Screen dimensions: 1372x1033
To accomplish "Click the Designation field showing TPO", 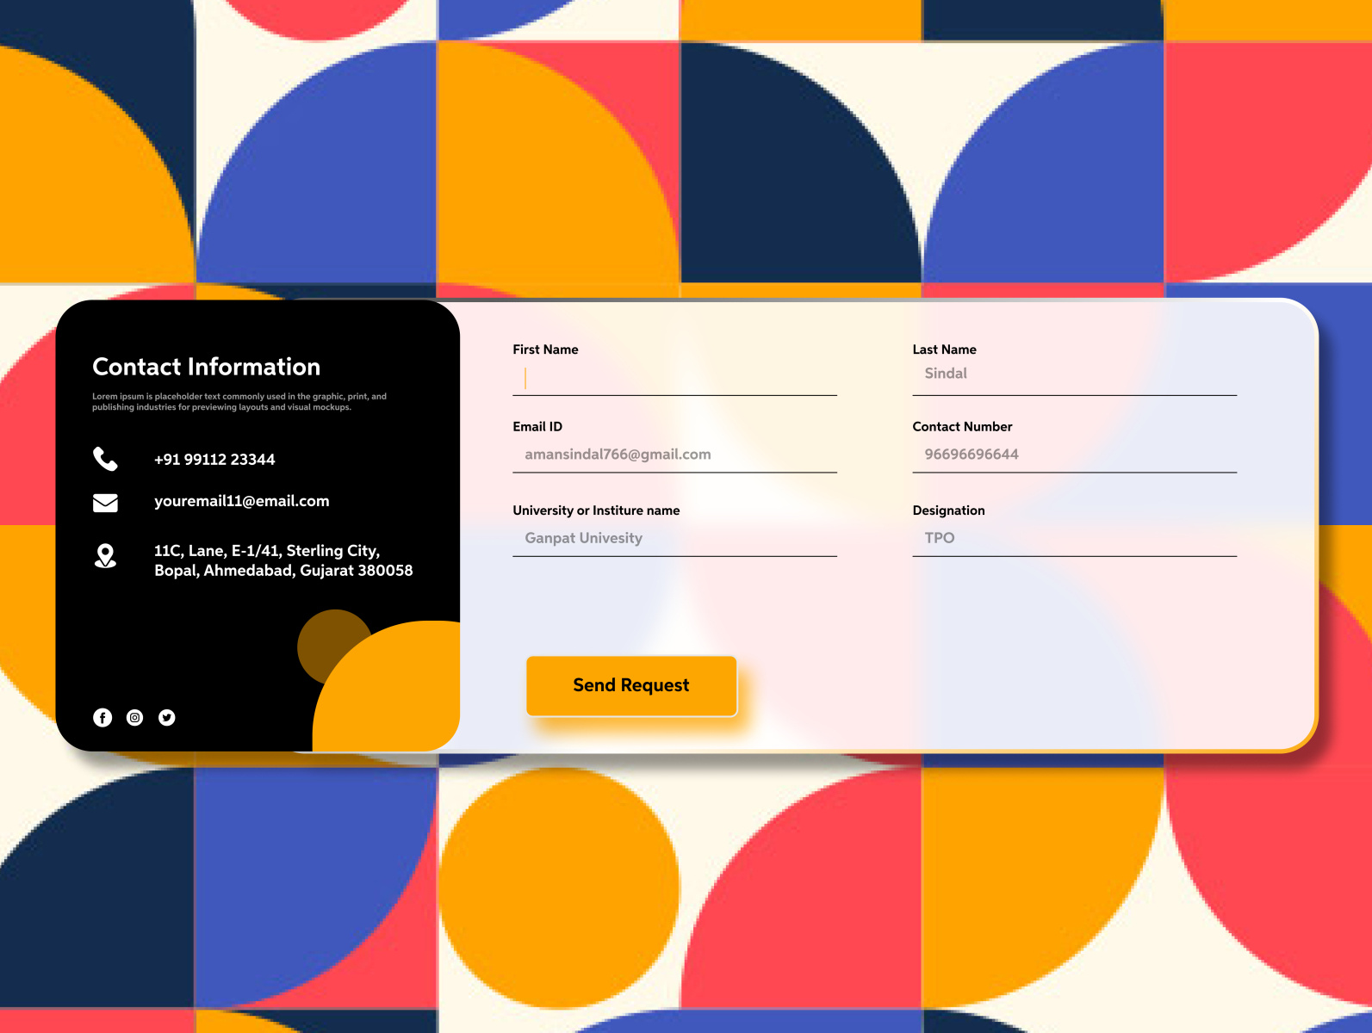I will (1075, 539).
